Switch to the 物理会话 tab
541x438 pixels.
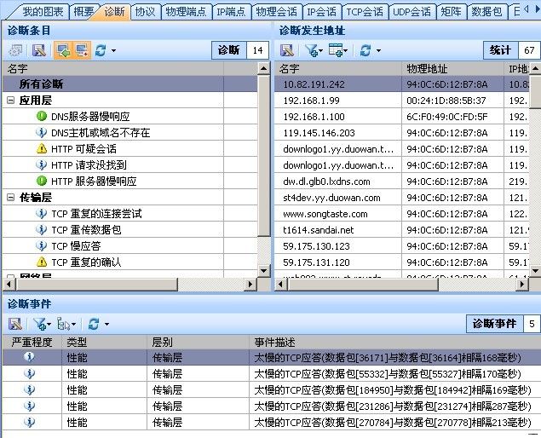(276, 12)
